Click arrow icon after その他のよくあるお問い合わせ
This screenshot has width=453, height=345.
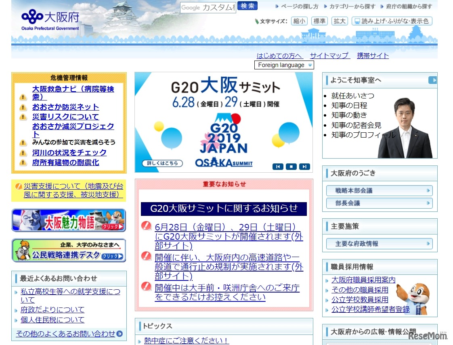[120, 334]
